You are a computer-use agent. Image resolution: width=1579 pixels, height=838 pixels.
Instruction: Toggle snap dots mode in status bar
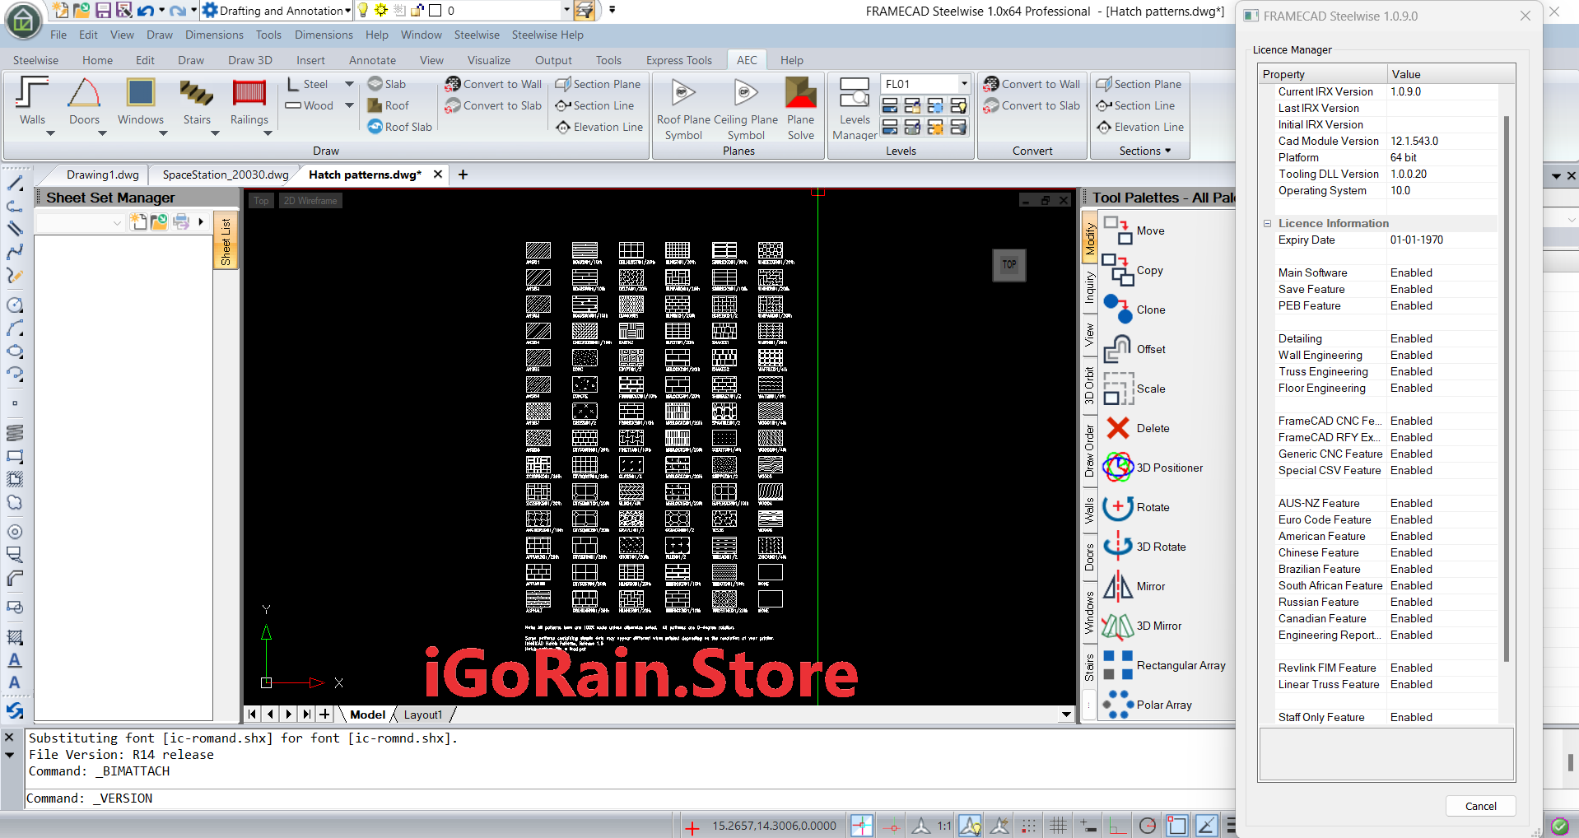[1029, 826]
